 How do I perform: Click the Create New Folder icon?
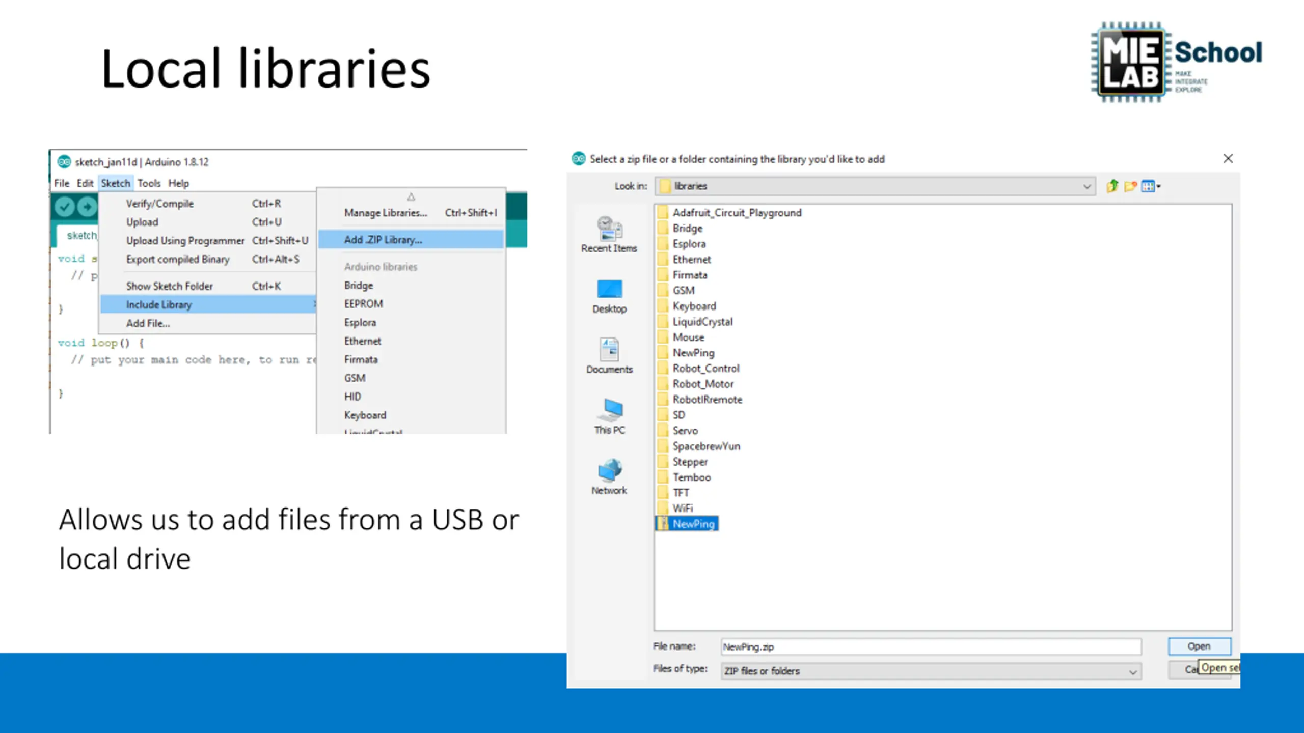click(x=1130, y=186)
